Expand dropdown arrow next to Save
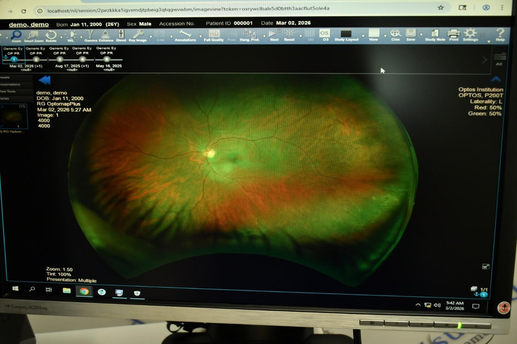Screen dimensions: 517x344 tap(421, 35)
